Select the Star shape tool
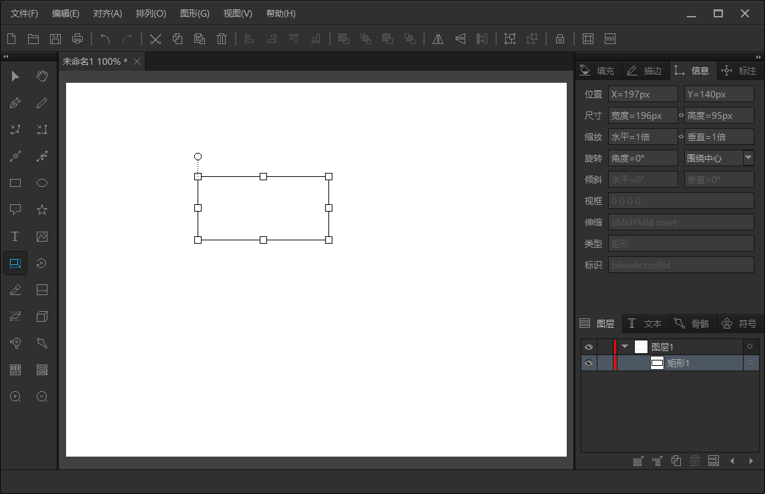Screen dimensions: 765x494 42,210
